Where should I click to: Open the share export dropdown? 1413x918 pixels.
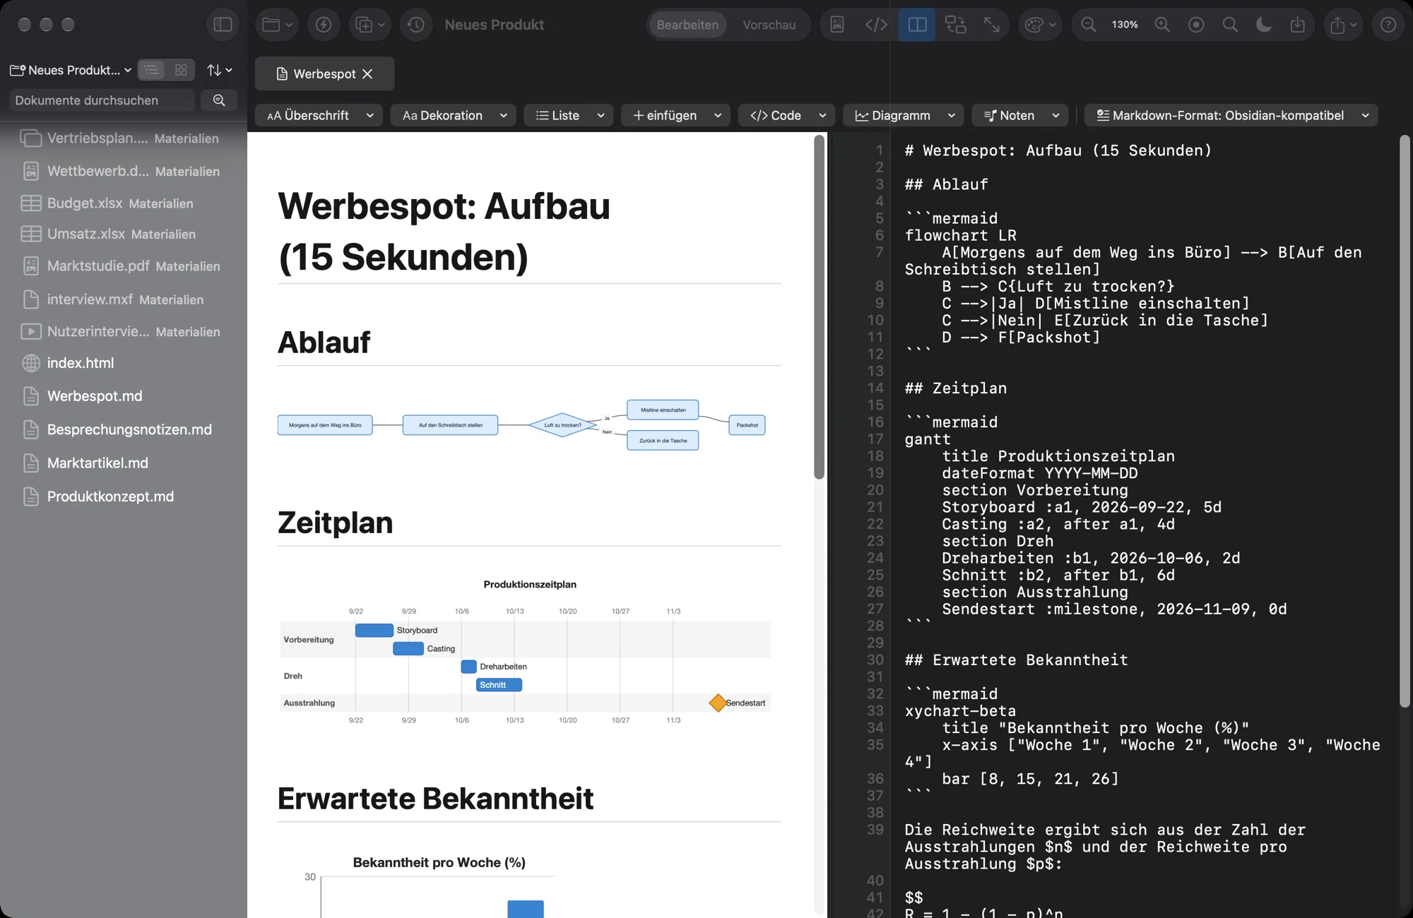pos(1343,25)
